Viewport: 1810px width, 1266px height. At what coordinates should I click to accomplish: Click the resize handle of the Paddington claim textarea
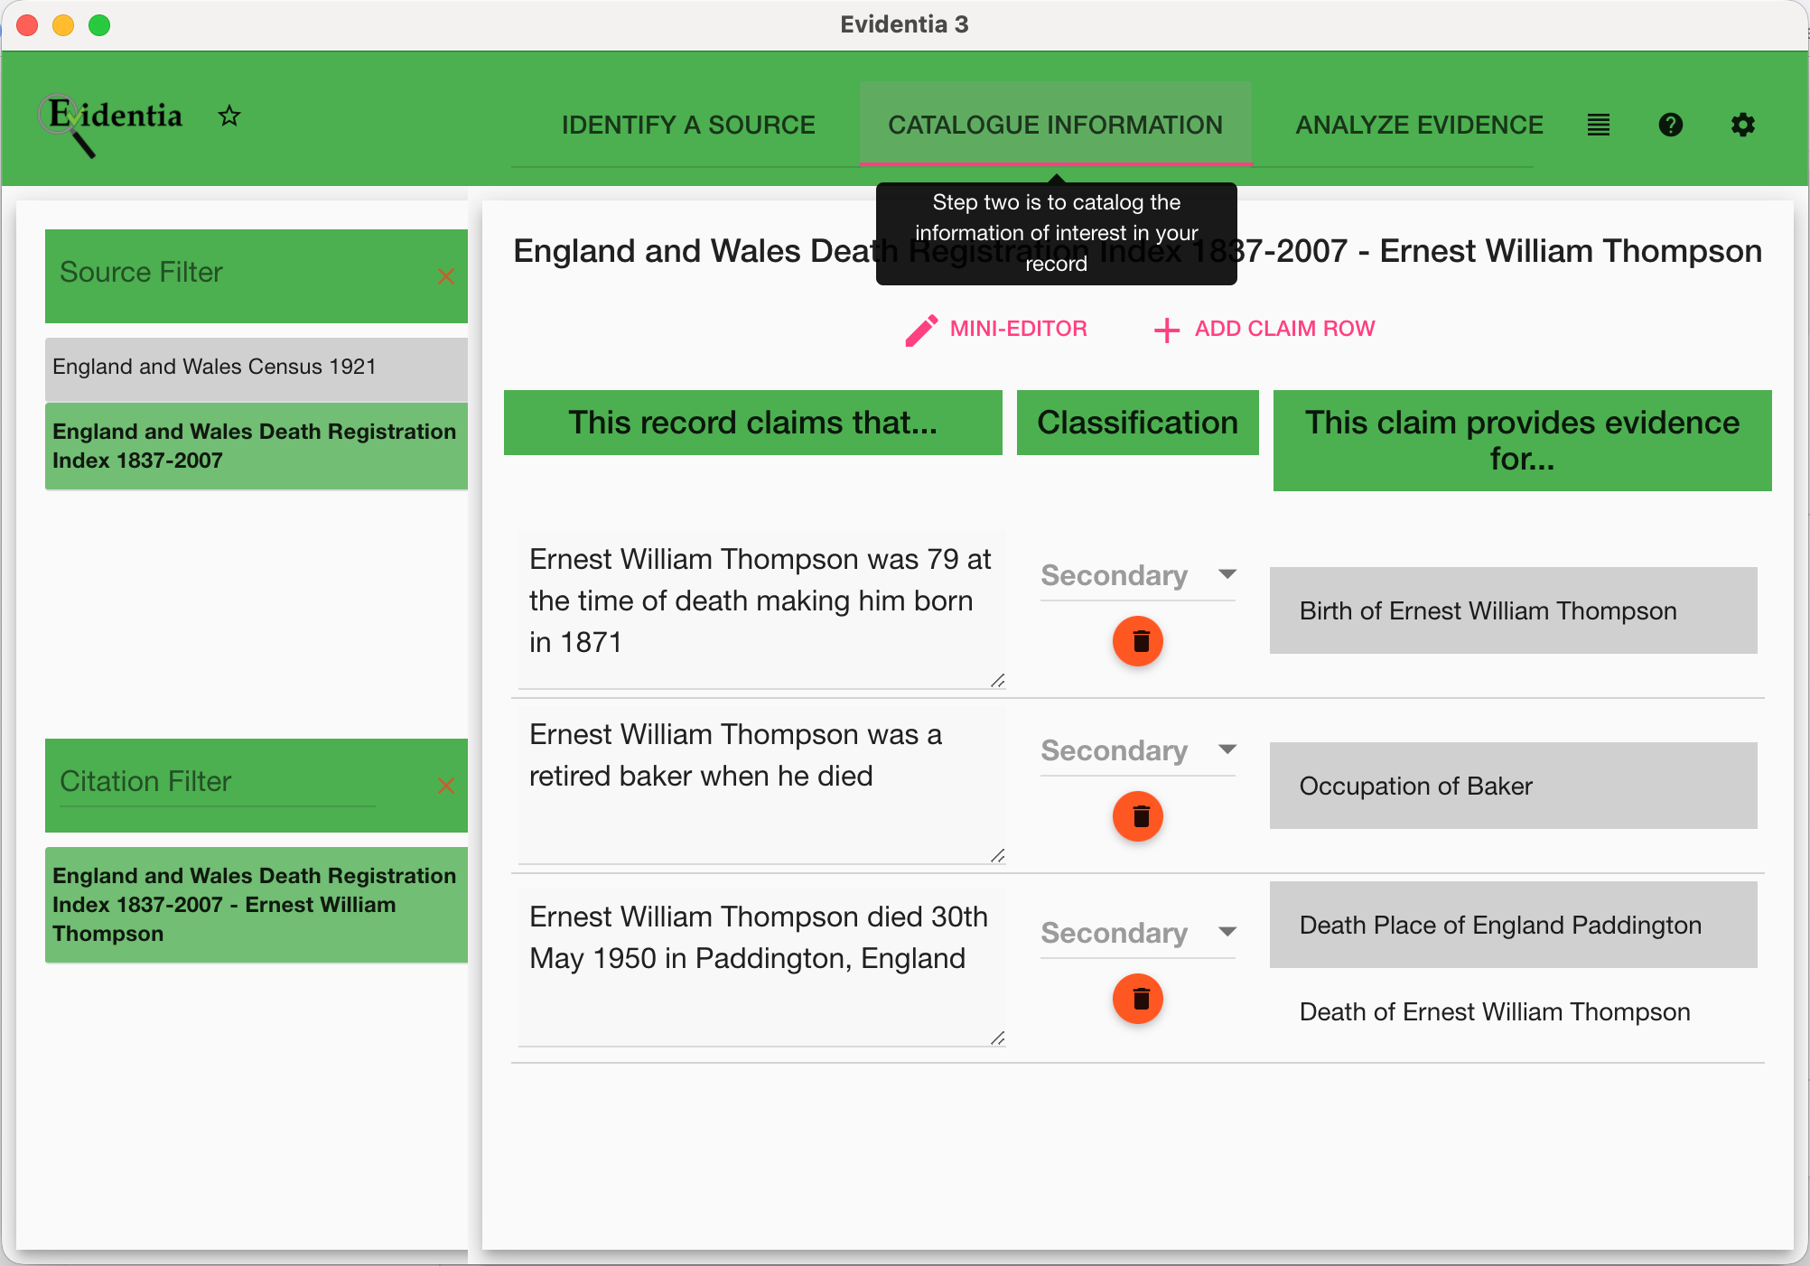[x=997, y=1038]
